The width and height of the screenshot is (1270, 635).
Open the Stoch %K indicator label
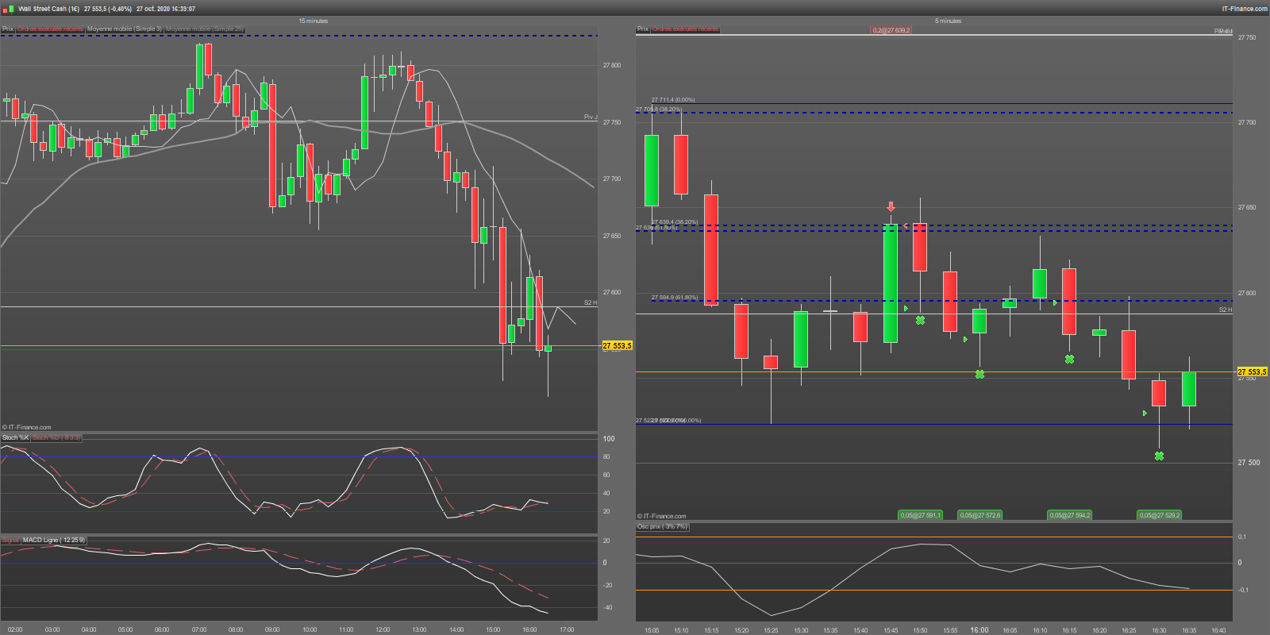click(x=15, y=437)
